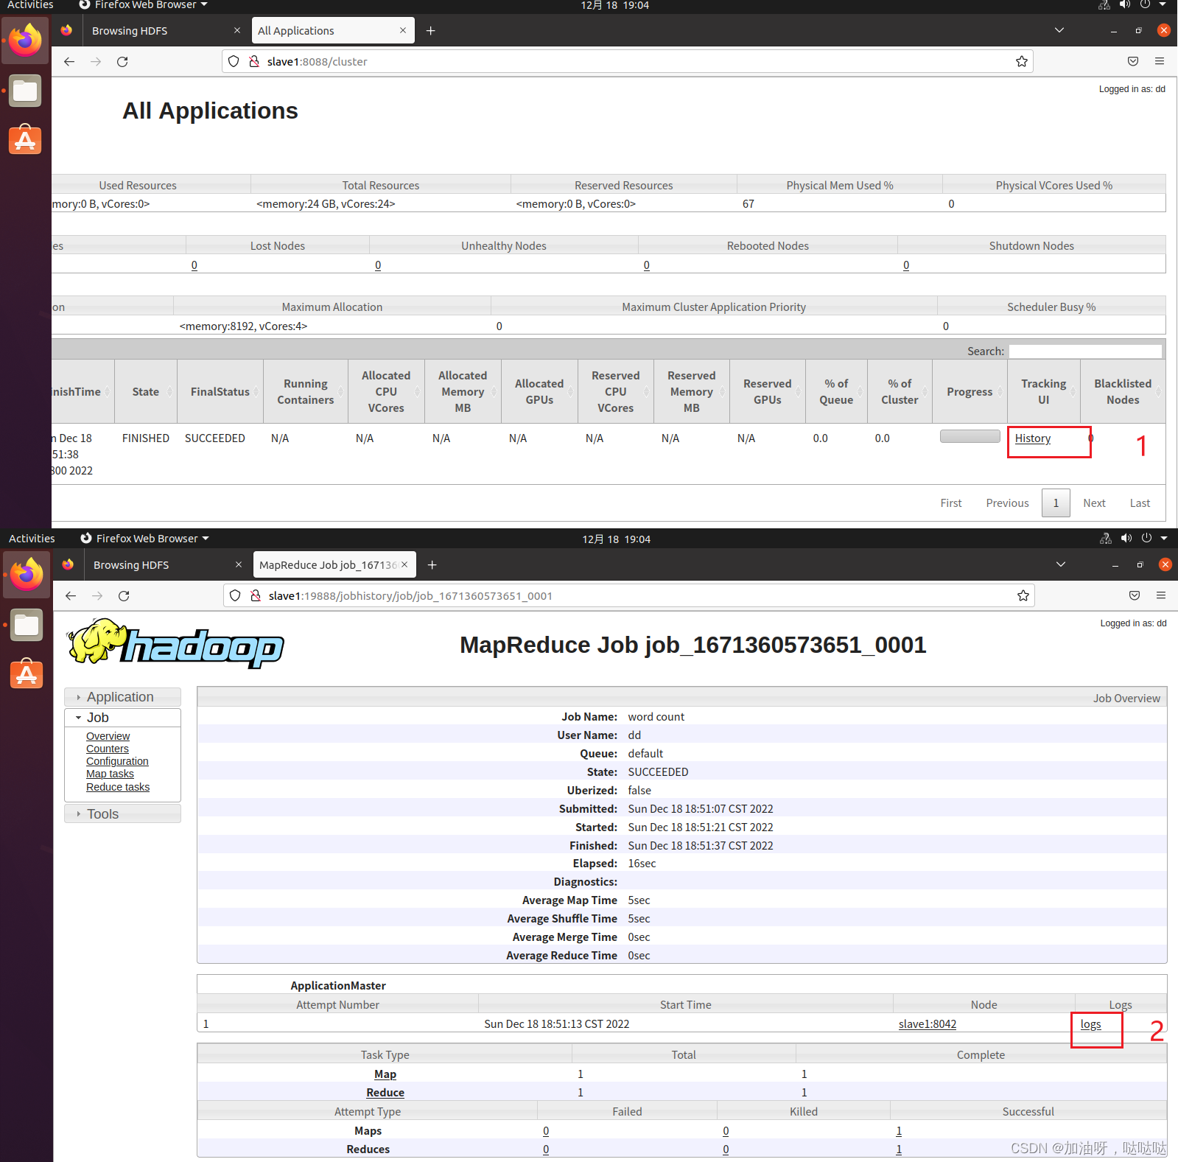Open Files dock icon in bottom window

click(27, 625)
